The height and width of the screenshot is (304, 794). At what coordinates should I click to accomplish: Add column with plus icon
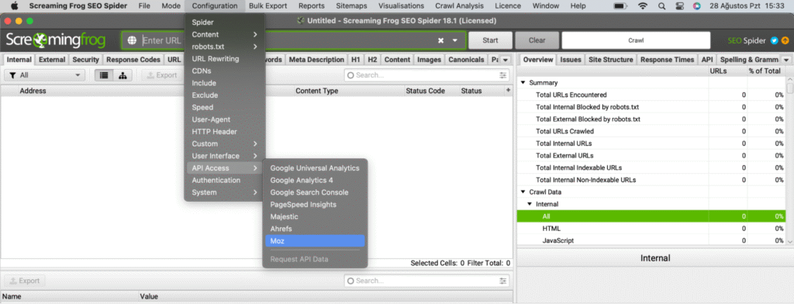coord(509,90)
